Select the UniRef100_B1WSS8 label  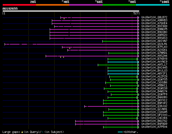(x=154, y=89)
